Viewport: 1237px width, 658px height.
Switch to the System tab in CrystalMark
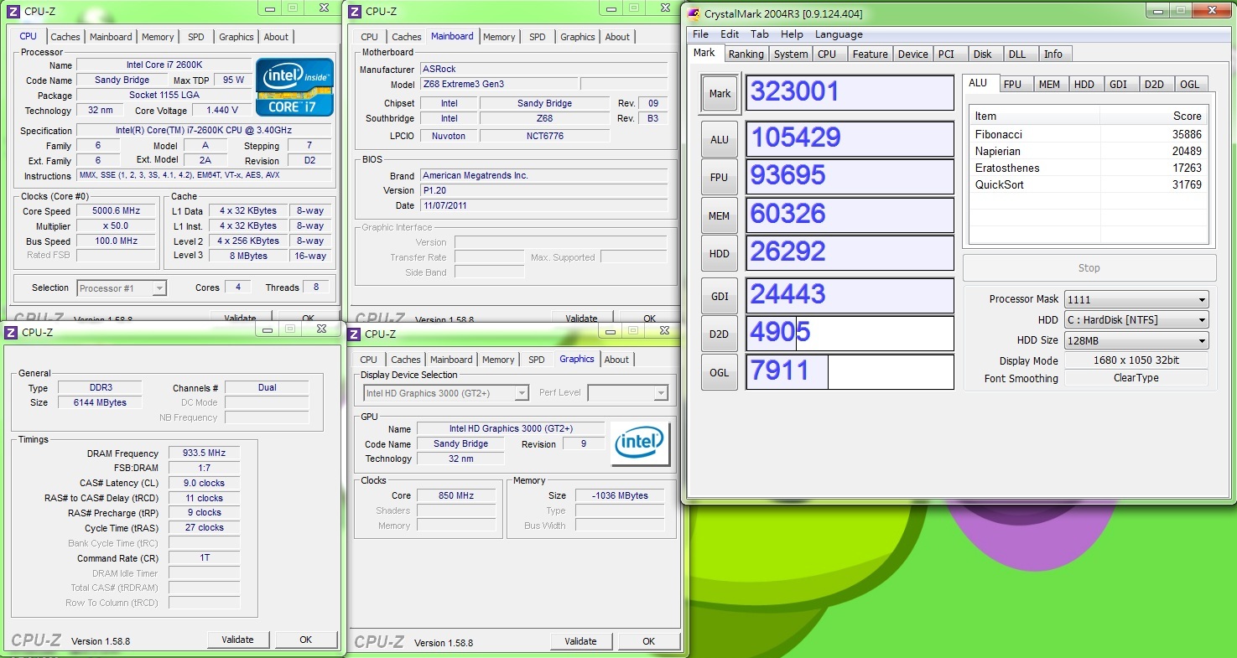click(x=791, y=54)
